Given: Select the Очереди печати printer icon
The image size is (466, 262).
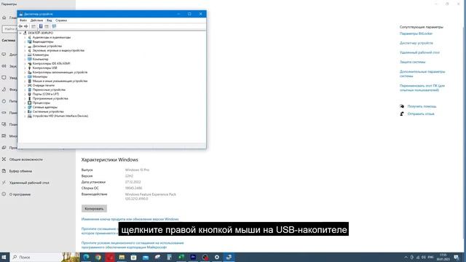Looking at the screenshot, I should [x=29, y=85].
